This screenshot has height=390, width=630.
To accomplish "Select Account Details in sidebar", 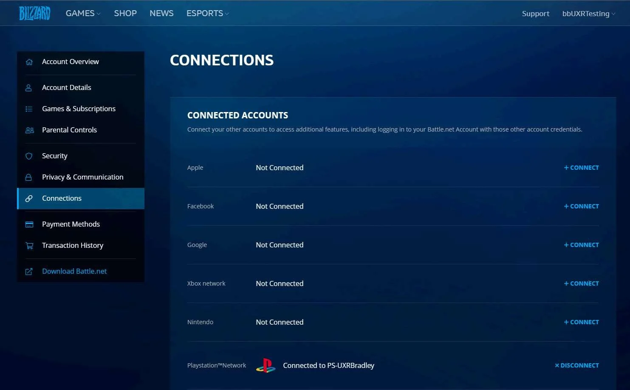I will point(81,88).
